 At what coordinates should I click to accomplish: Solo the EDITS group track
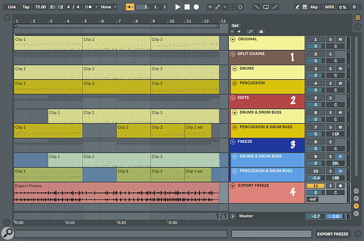(331, 98)
